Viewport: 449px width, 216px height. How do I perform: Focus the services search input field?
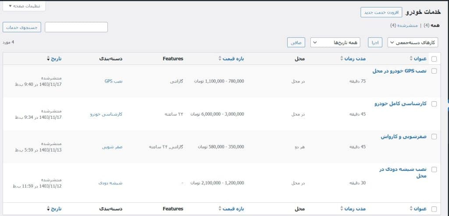(x=76, y=27)
